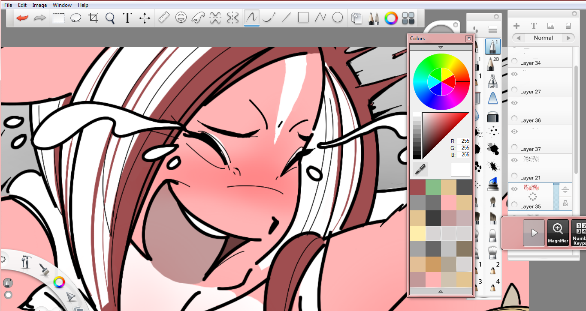Screen dimensions: 586x311
Task: Click the eraser-shaped clear layer icon
Action: (x=568, y=26)
